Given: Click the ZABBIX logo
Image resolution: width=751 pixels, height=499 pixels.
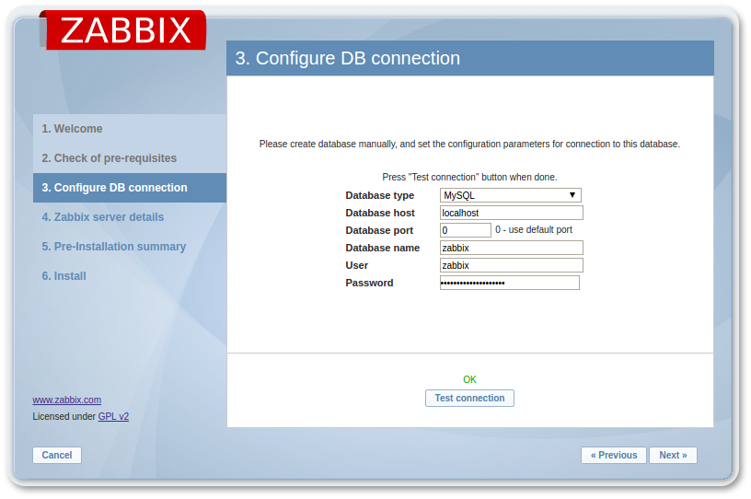Looking at the screenshot, I should coord(124,29).
